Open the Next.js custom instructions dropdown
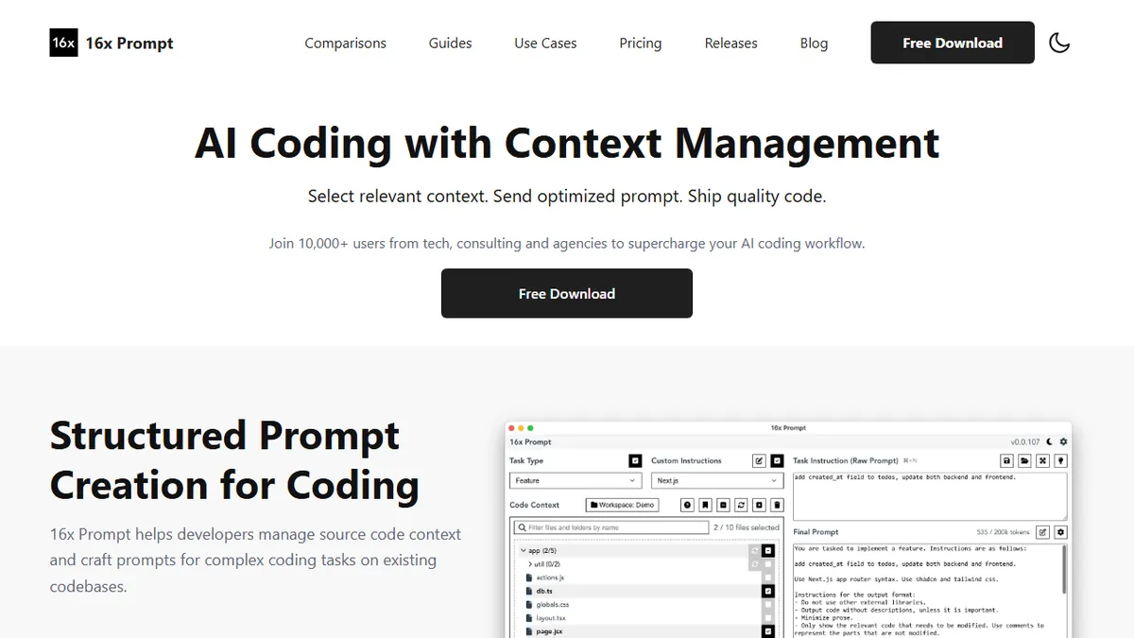 tap(717, 480)
